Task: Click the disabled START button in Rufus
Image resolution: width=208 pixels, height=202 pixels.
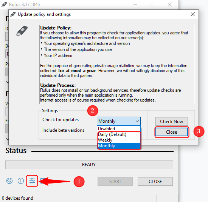Action: tap(115, 181)
